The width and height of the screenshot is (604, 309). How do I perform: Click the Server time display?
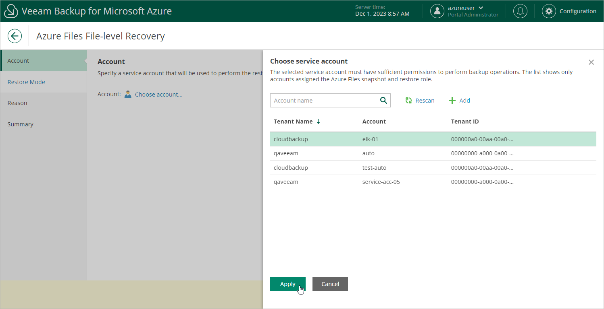pos(382,11)
